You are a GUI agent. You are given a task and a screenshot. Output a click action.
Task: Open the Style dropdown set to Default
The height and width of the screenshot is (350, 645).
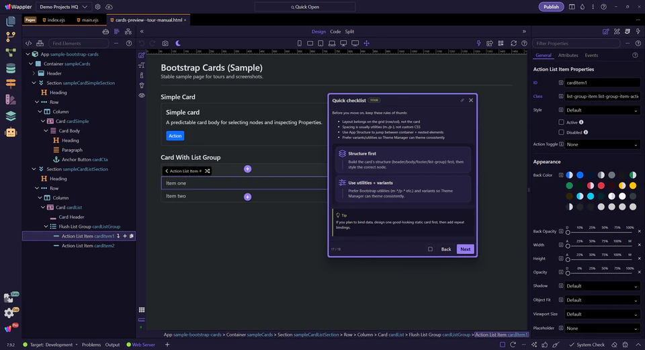click(x=602, y=110)
